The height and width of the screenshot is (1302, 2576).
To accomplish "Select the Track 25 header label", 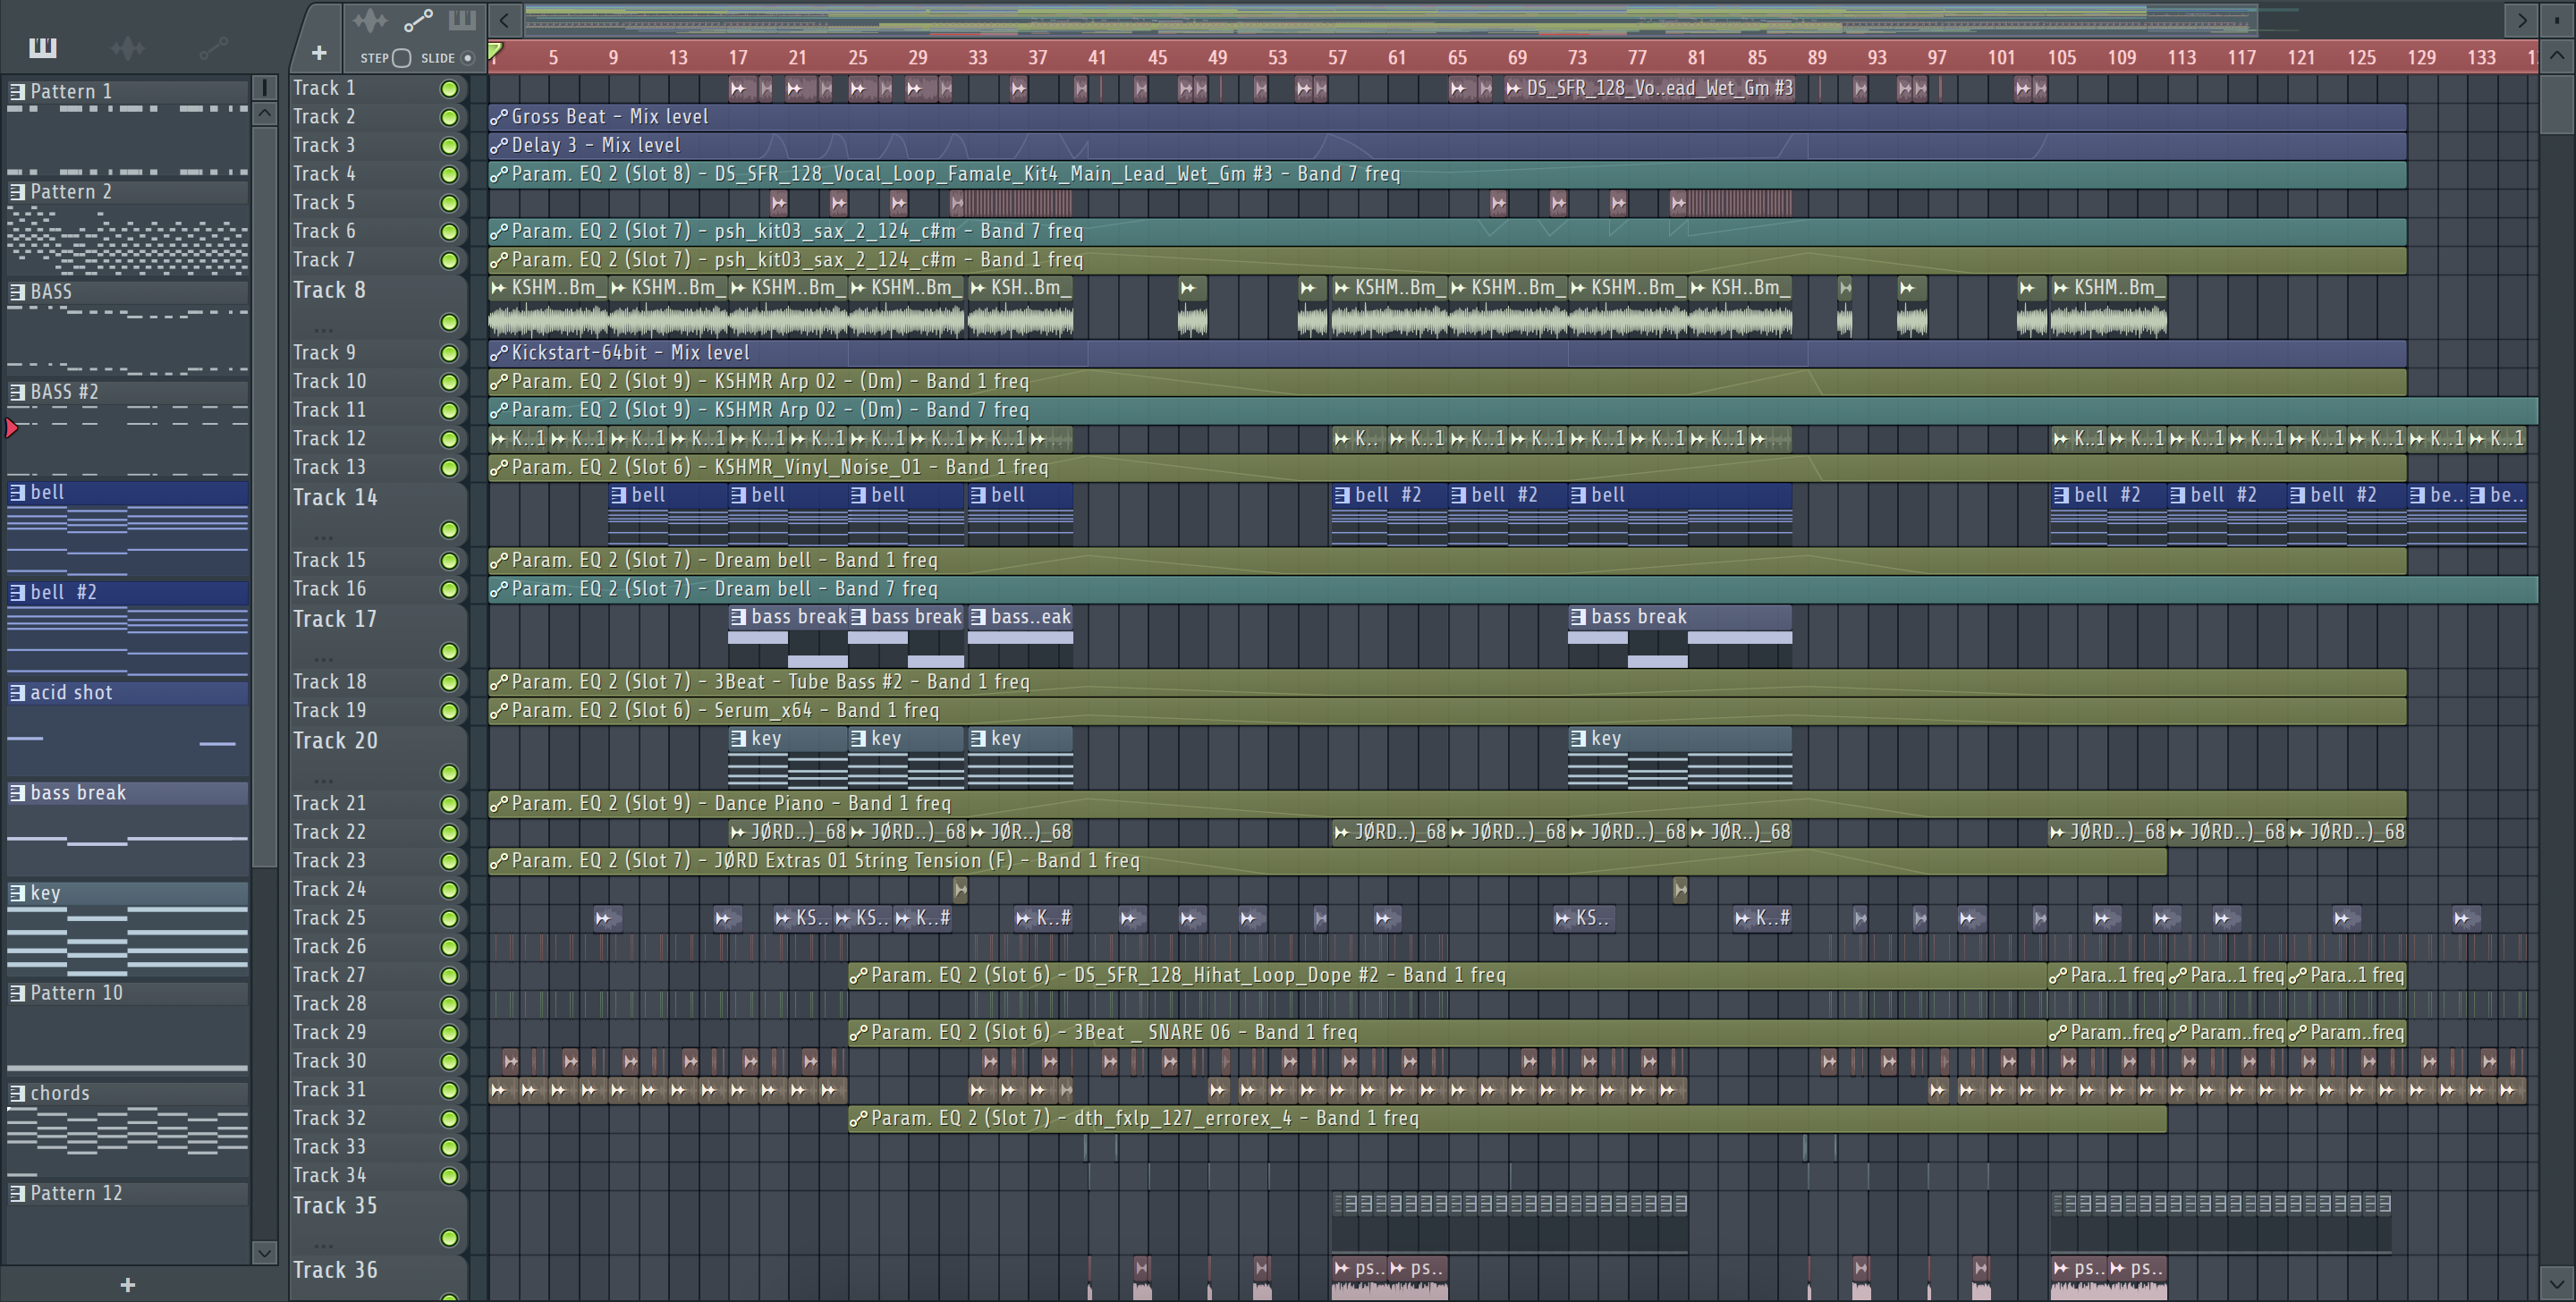I will (330, 918).
